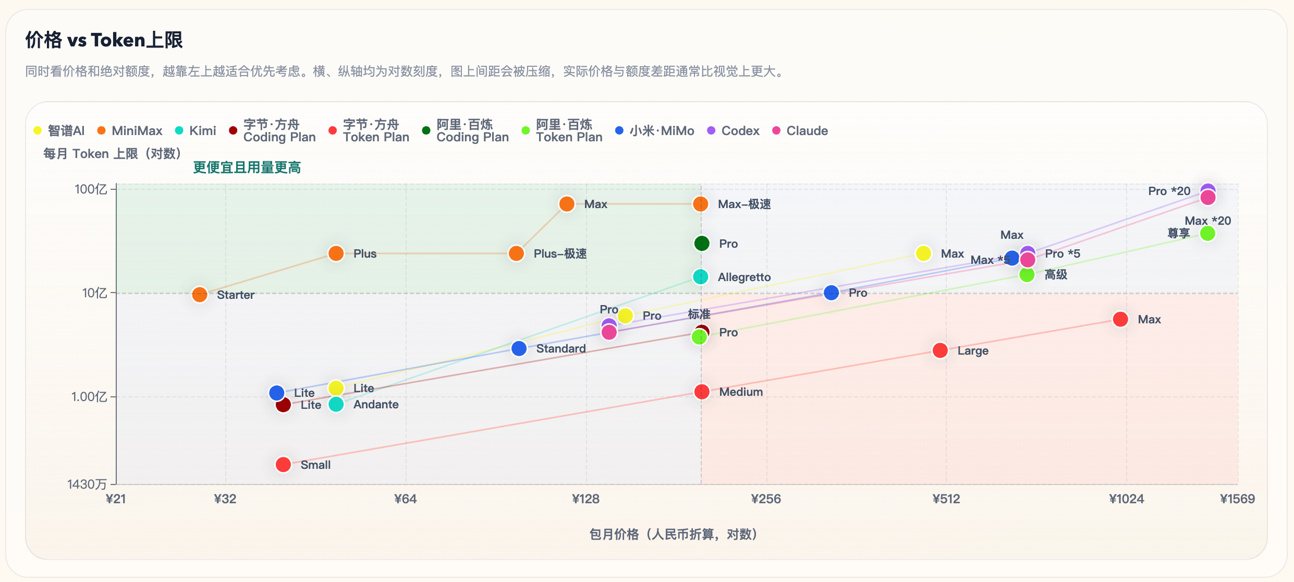1294x582 pixels.
Task: Select the blue MiMo Lite data point
Action: pyautogui.click(x=277, y=393)
